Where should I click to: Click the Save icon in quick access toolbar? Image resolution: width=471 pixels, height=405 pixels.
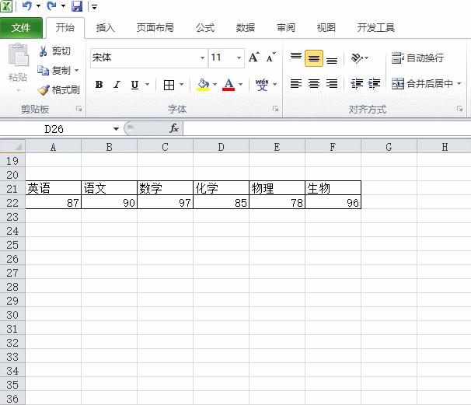coord(77,7)
